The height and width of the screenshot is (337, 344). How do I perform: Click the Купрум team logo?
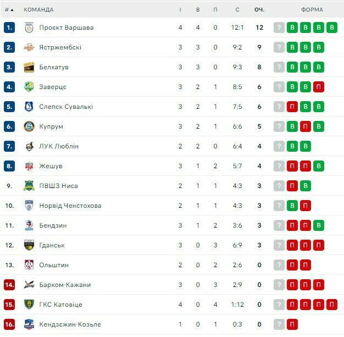click(x=29, y=126)
